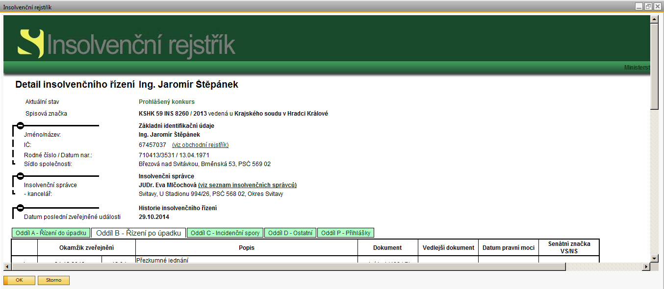
Task: Click the vertical scrollbar down arrow
Action: tap(654, 258)
